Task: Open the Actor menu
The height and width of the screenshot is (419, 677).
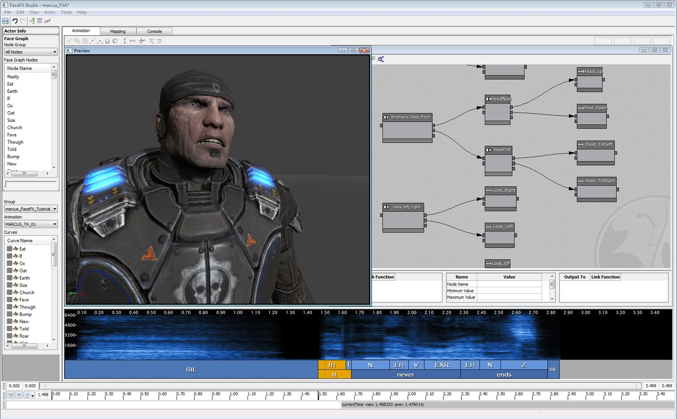Action: point(50,12)
